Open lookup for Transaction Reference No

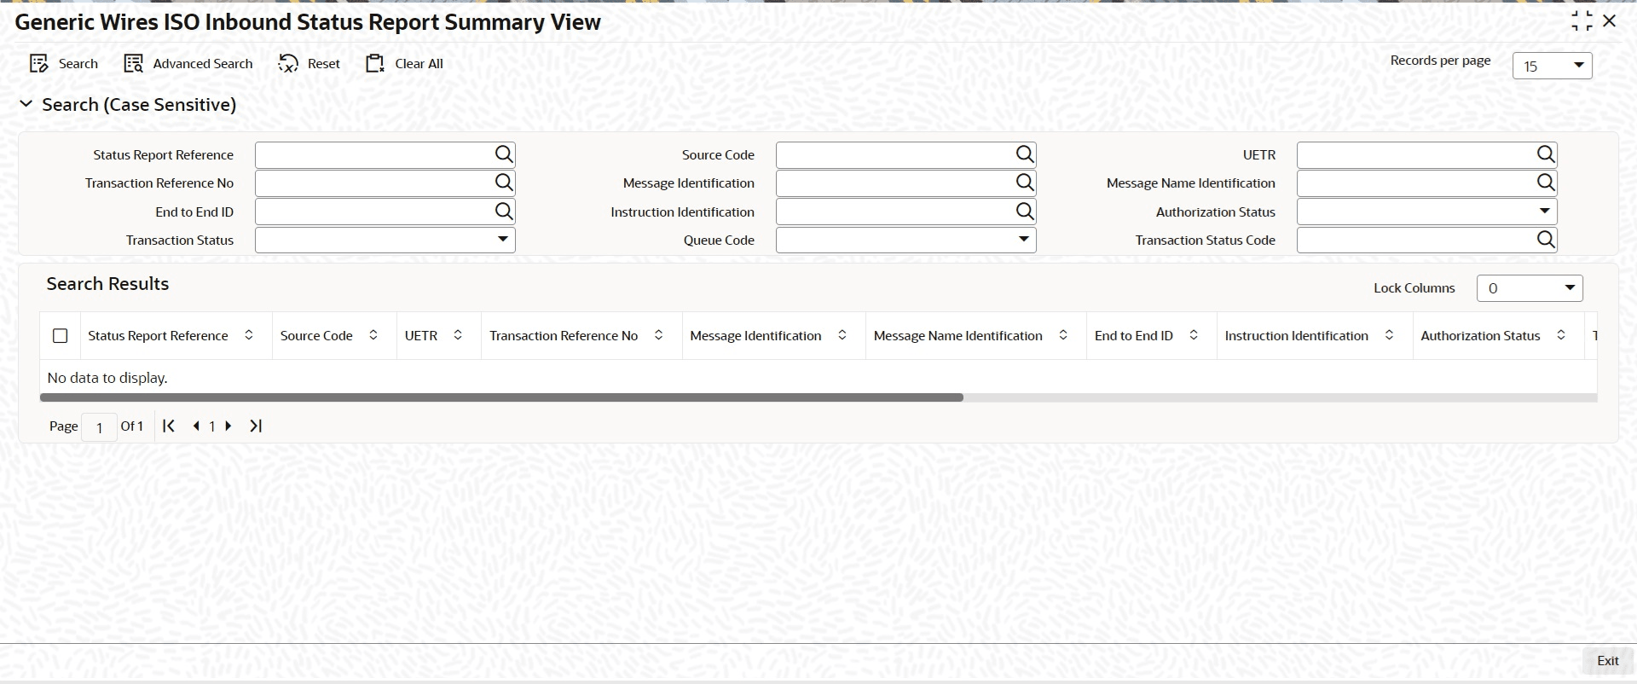pos(504,183)
